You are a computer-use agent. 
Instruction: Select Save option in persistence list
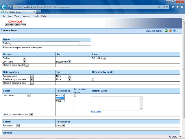(60, 101)
